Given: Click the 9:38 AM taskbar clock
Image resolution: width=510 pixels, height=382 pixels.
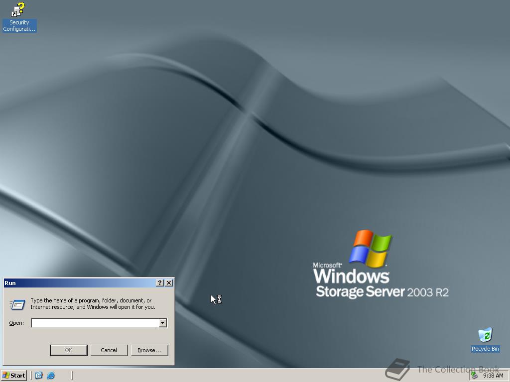Looking at the screenshot, I should coord(493,376).
